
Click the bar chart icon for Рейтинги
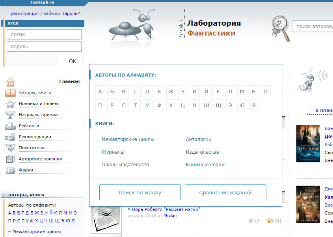[x=10, y=126]
